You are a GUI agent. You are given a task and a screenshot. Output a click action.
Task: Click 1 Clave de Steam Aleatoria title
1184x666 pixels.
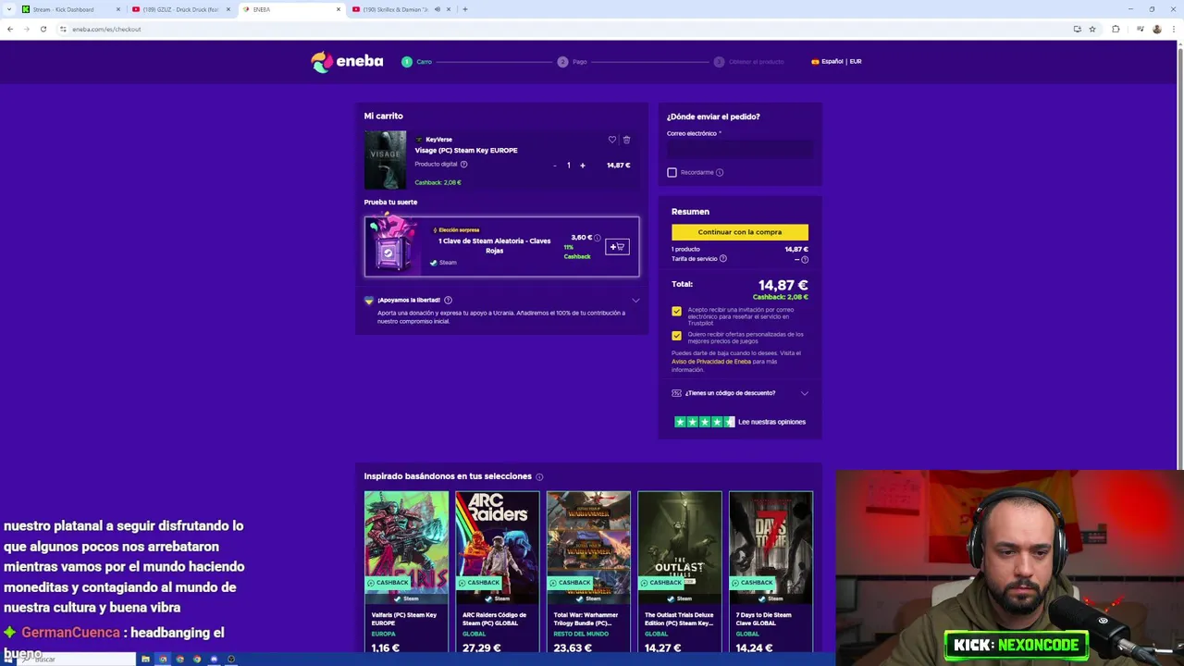pos(495,245)
